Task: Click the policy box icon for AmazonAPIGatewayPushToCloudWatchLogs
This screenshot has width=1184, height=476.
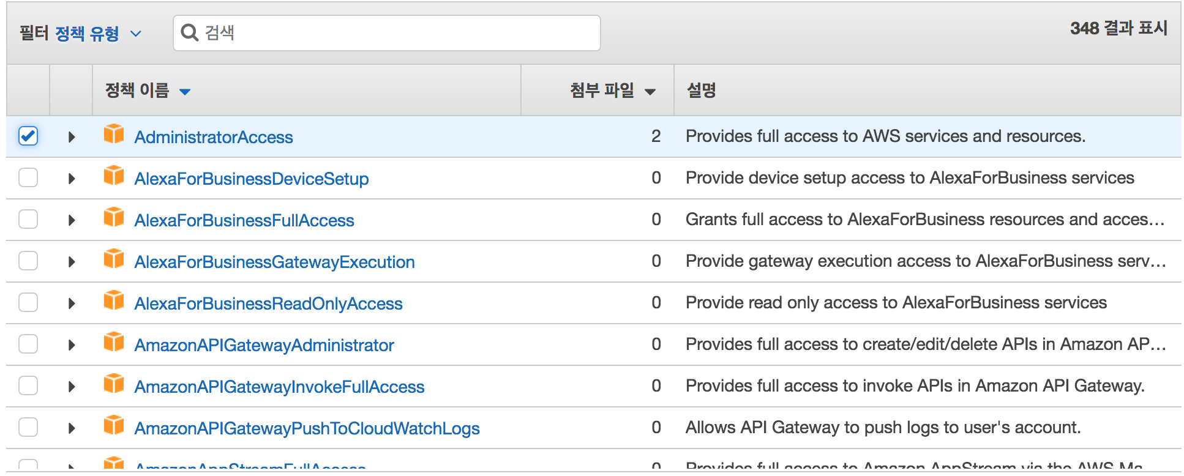Action: [114, 425]
